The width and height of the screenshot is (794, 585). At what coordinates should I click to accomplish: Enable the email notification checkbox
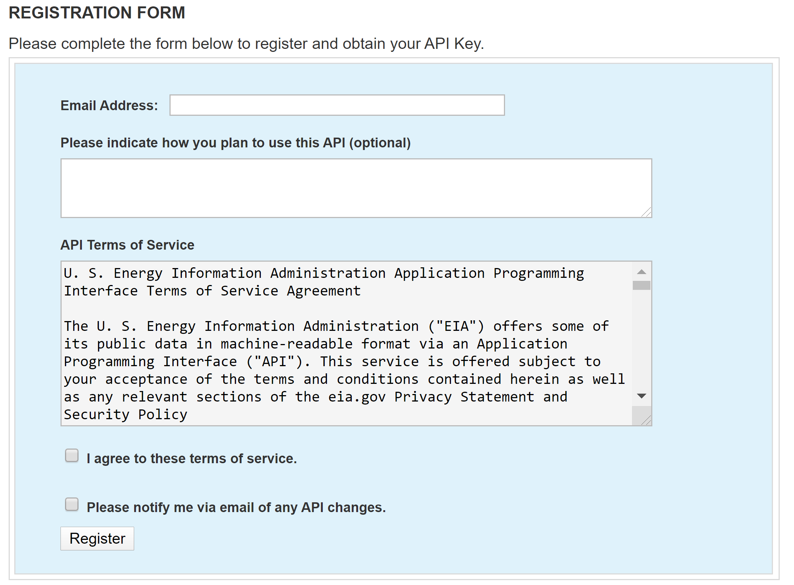(72, 505)
